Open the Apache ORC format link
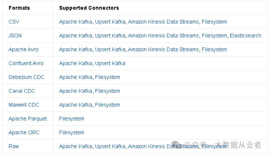 24,132
